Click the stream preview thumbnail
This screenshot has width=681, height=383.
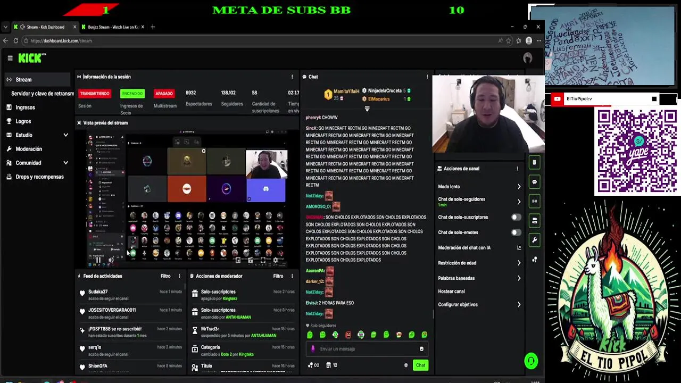(x=188, y=198)
